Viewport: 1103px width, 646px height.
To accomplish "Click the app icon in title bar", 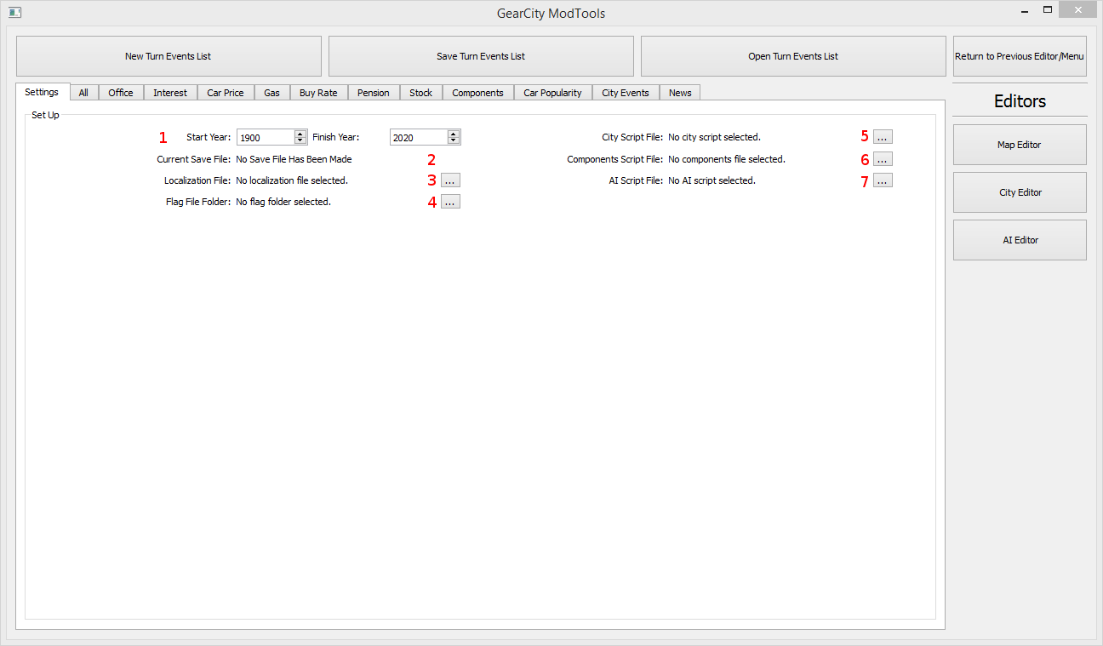I will point(14,13).
